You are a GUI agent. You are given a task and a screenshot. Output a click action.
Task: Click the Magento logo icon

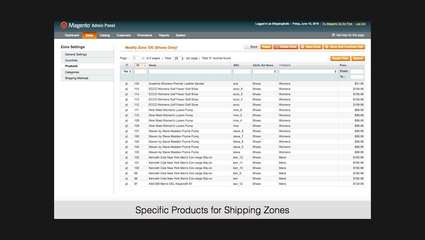pos(64,25)
